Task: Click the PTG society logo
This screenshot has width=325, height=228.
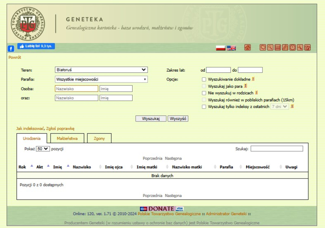Action: pyautogui.click(x=28, y=24)
